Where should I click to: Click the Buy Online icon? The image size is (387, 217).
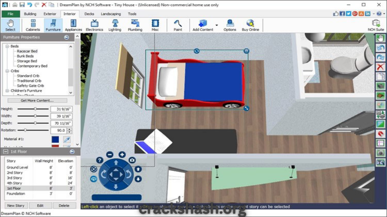250,25
